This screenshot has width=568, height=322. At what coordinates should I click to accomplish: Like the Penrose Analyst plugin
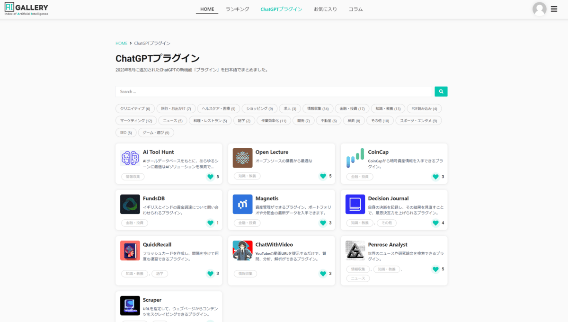click(x=436, y=269)
